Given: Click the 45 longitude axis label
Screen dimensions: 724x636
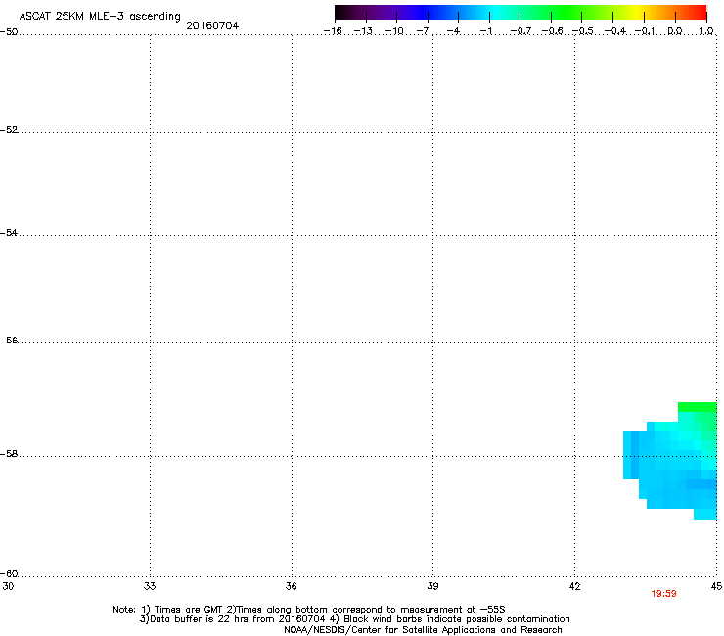Looking at the screenshot, I should pos(716,586).
